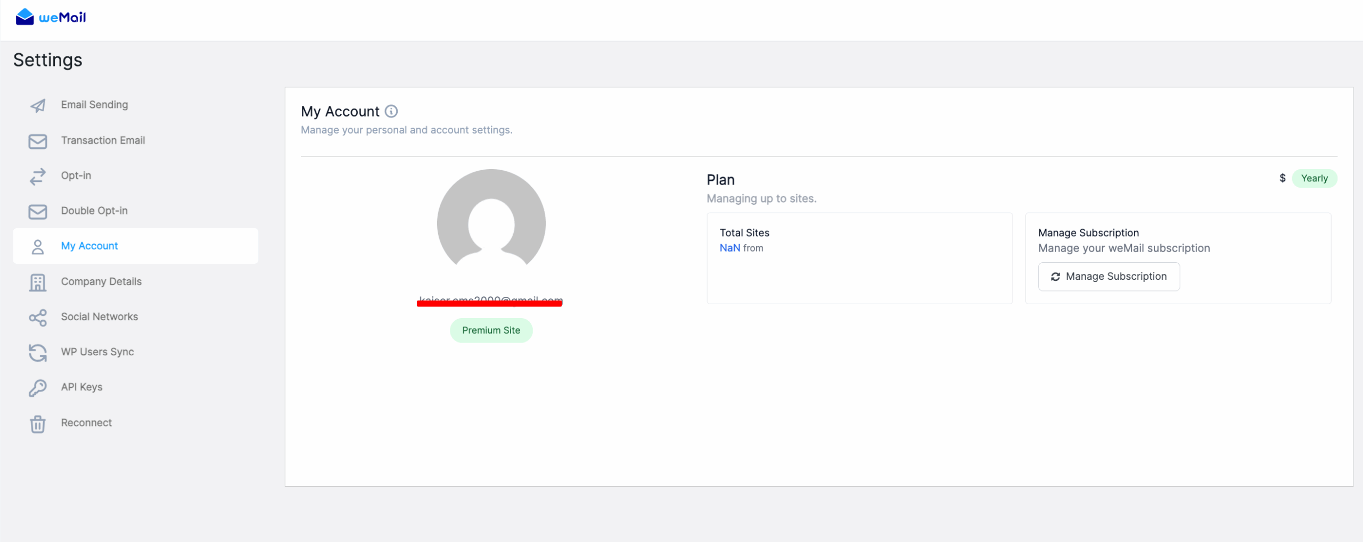Click the redacted account email address
This screenshot has width=1363, height=542.
[x=490, y=301]
